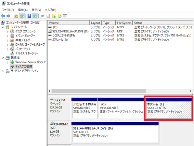
Task: Click the magnifier folder toolbar icon
Action: 60,16
